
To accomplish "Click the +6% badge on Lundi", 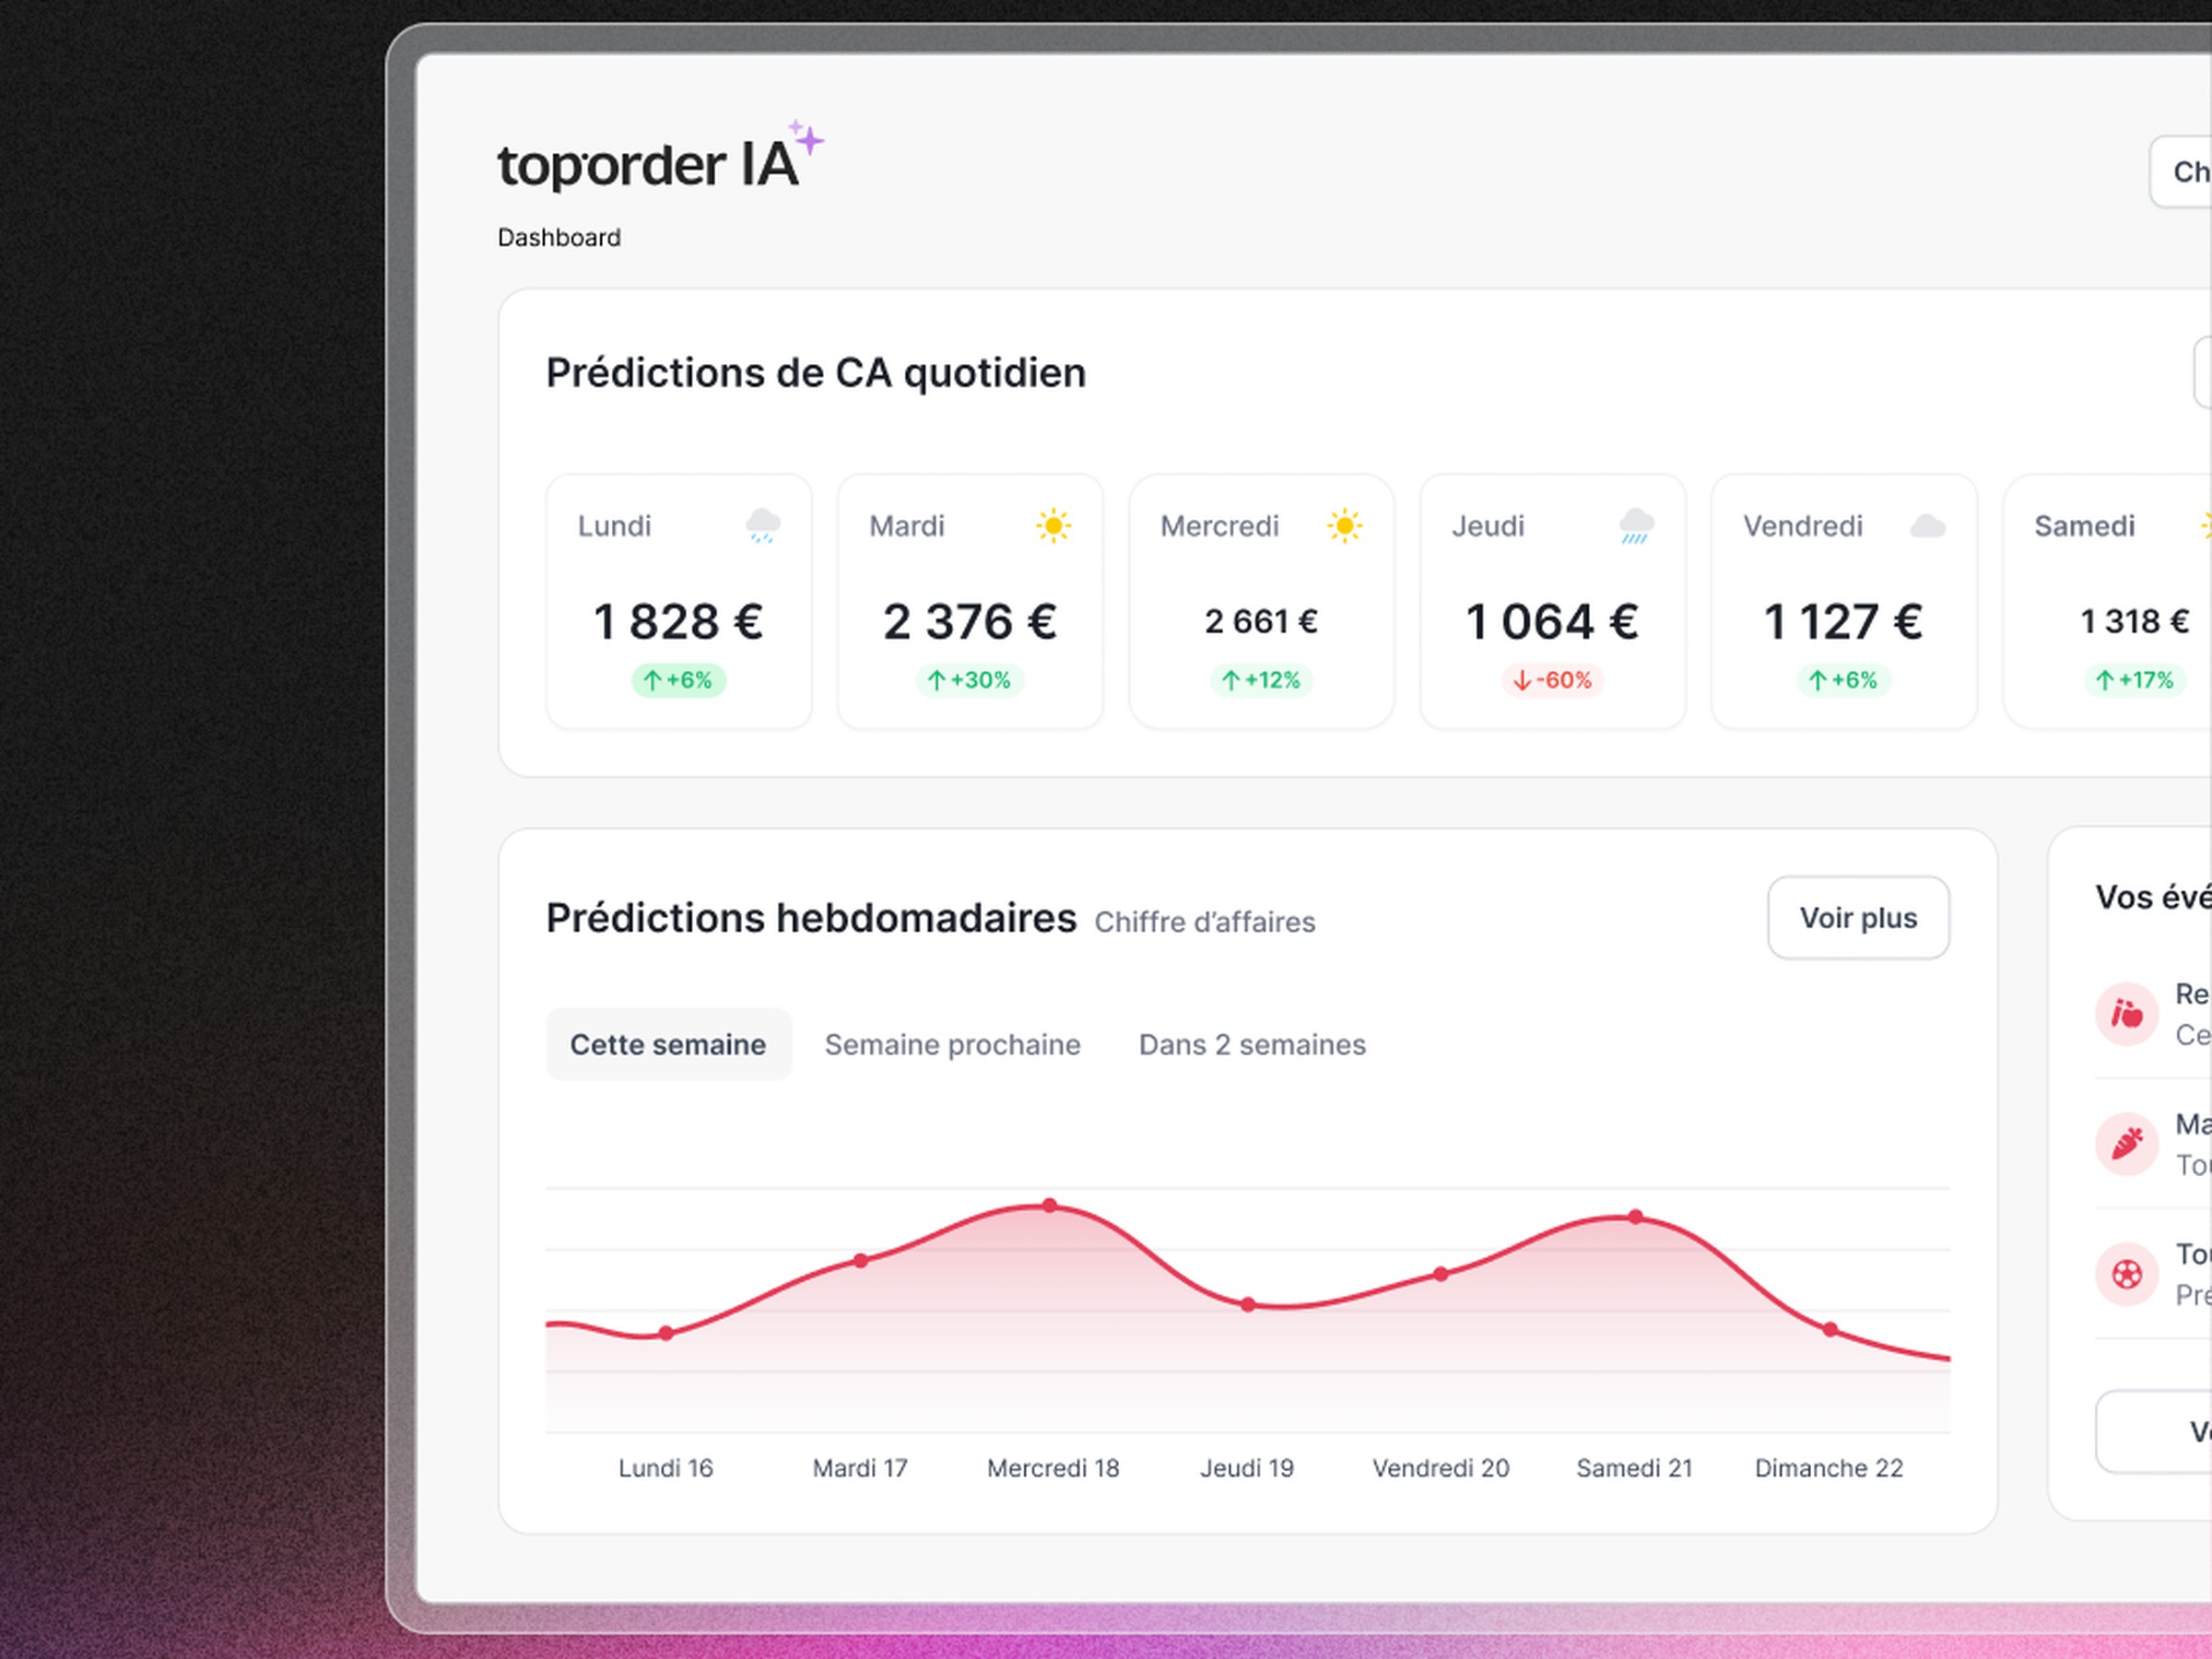I will [x=678, y=680].
